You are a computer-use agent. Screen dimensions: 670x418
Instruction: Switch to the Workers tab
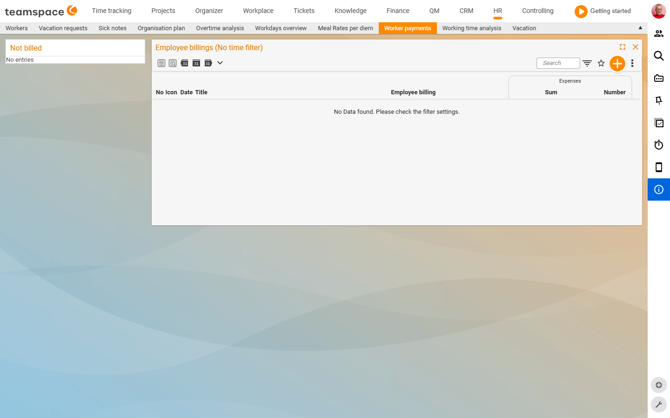point(17,28)
